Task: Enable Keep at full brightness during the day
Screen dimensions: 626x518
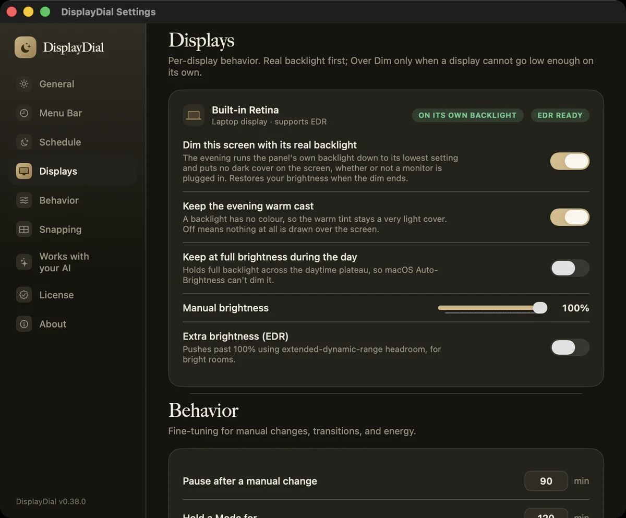Action: (570, 268)
